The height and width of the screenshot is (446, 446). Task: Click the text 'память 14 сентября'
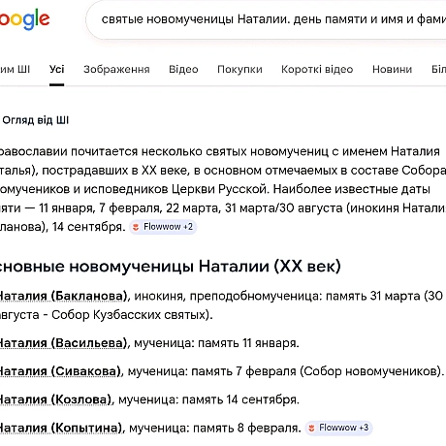pyautogui.click(x=239, y=399)
